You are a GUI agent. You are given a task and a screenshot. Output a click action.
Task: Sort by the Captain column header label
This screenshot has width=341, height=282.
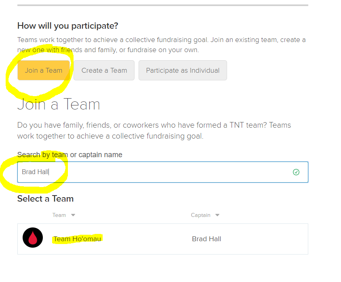click(x=200, y=215)
